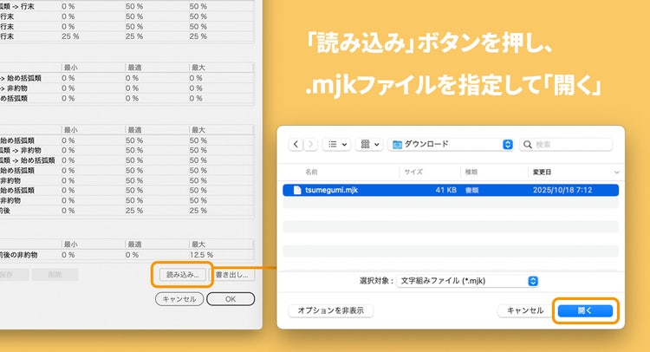Cancel the file open dialog with キャンセル

525,310
